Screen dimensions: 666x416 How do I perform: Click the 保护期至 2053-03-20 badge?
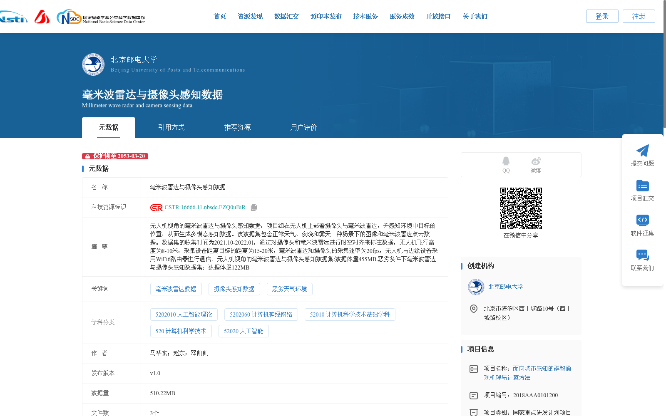click(x=115, y=156)
